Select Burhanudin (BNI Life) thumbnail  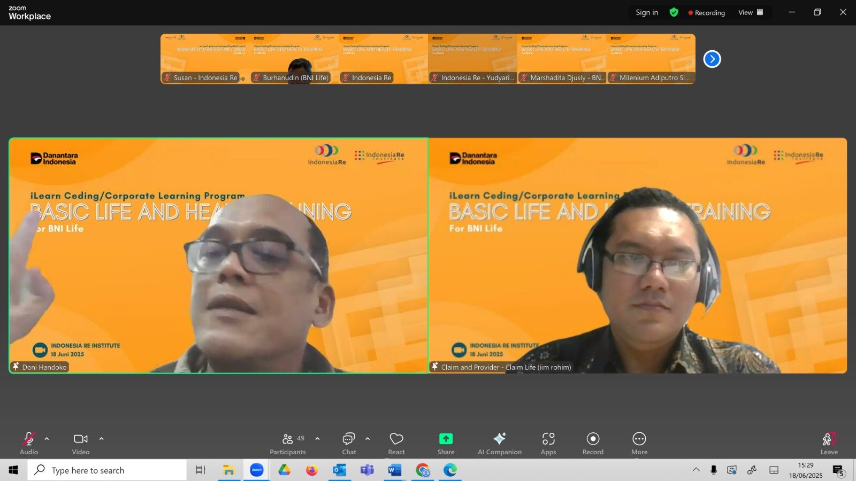[x=294, y=59]
